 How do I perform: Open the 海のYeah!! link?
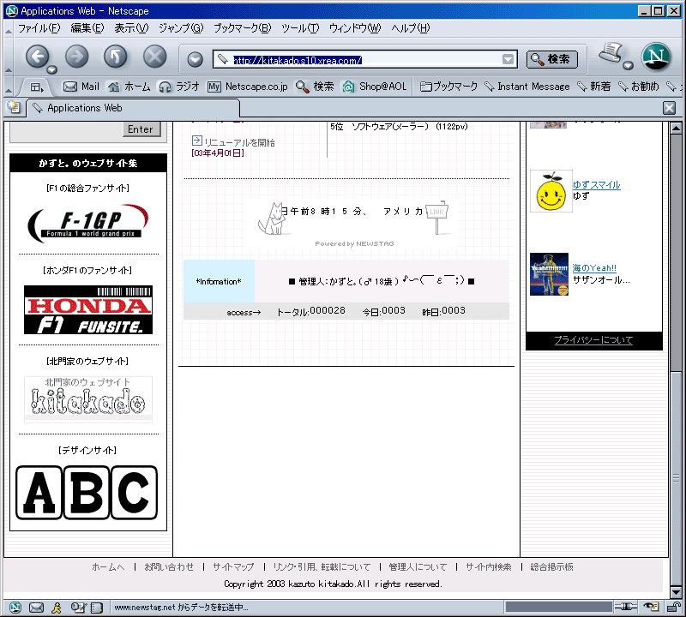coord(594,268)
